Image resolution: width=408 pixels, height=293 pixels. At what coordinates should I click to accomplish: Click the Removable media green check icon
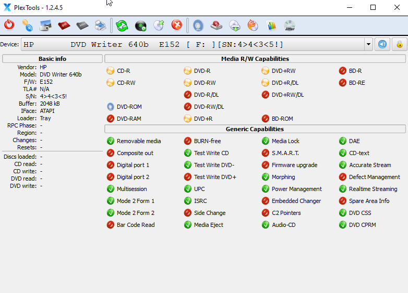(110, 141)
